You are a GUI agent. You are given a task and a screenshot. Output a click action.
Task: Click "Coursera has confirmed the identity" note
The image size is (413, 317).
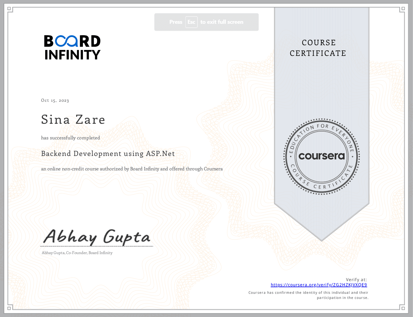[308, 295]
